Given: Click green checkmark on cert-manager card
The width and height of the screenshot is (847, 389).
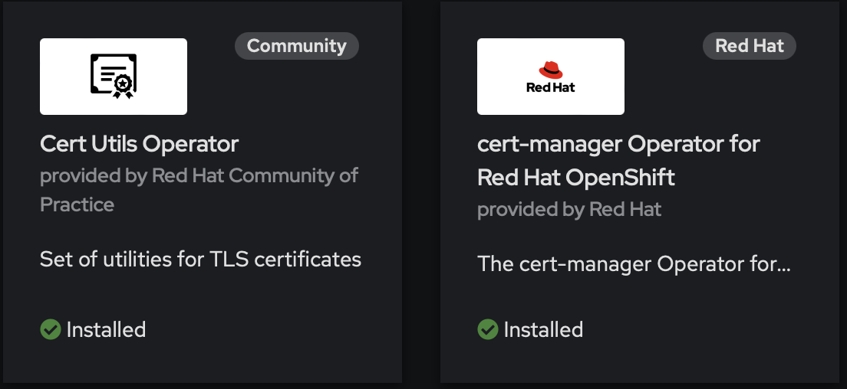Looking at the screenshot, I should (488, 329).
